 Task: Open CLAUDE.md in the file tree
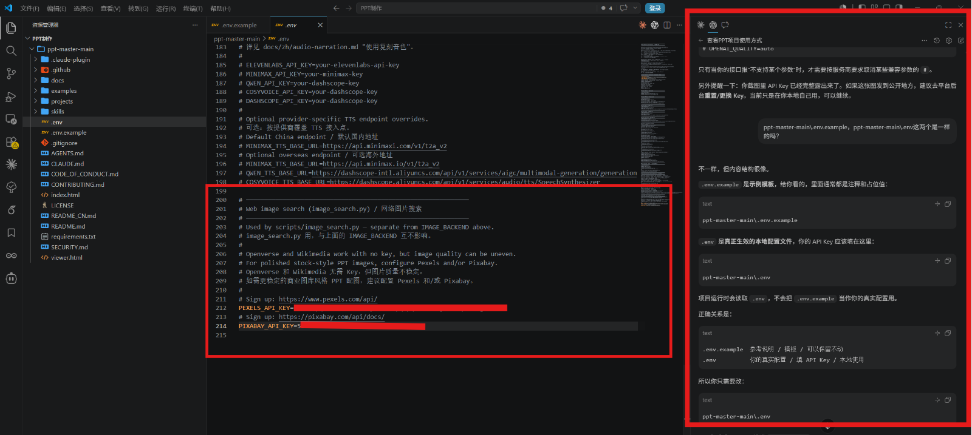point(67,164)
